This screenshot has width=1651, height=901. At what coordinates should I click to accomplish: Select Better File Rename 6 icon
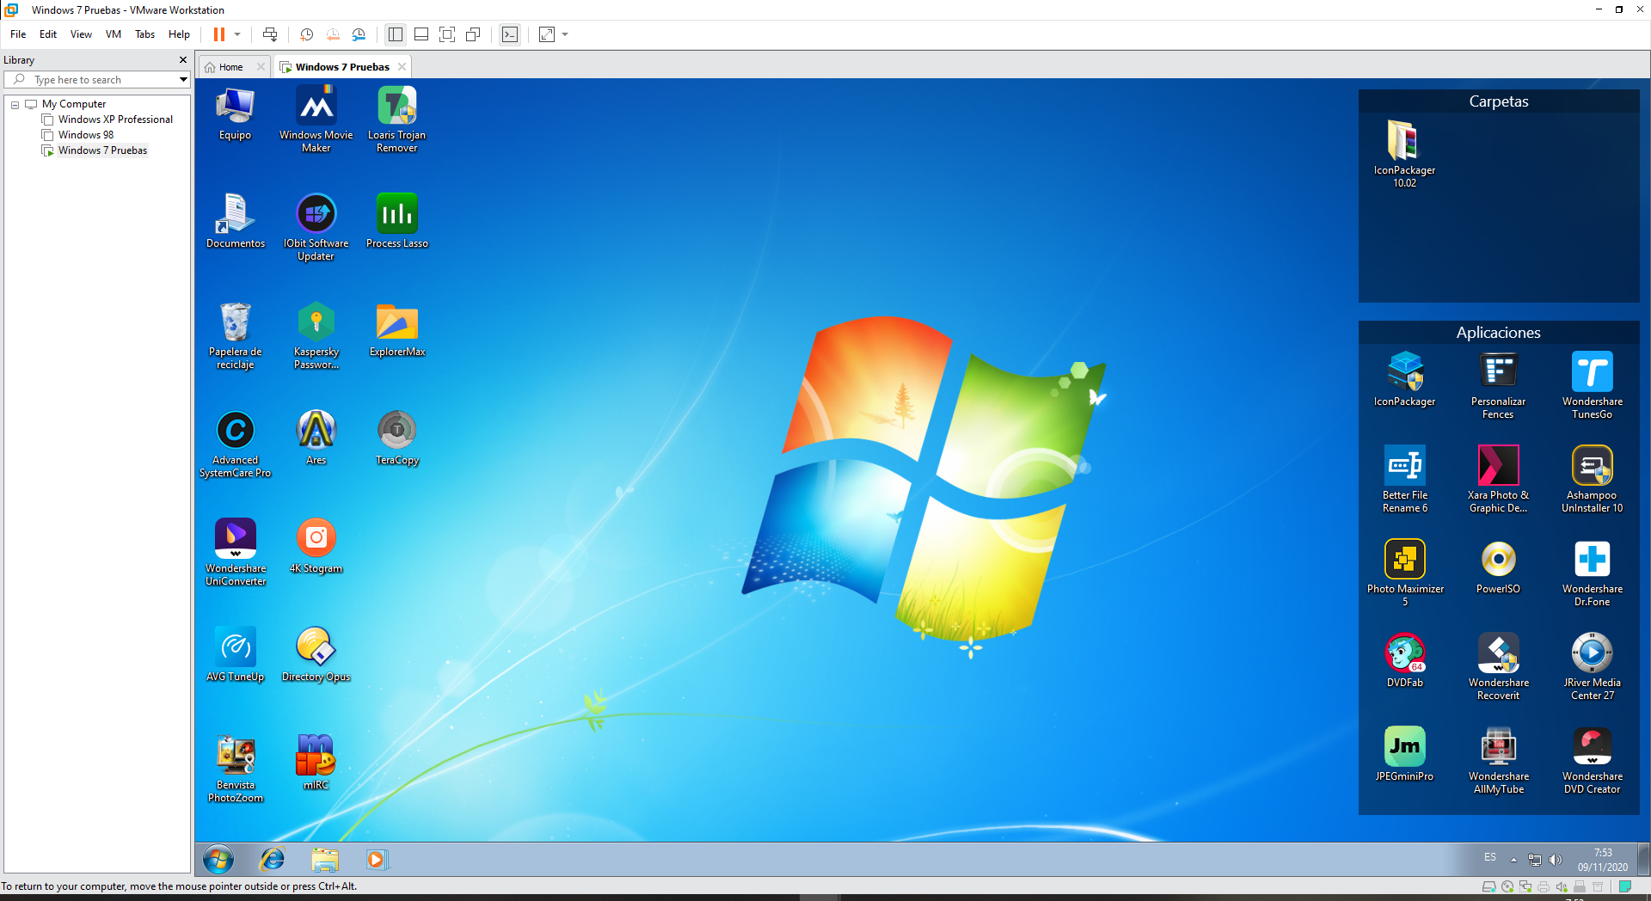[x=1404, y=480]
